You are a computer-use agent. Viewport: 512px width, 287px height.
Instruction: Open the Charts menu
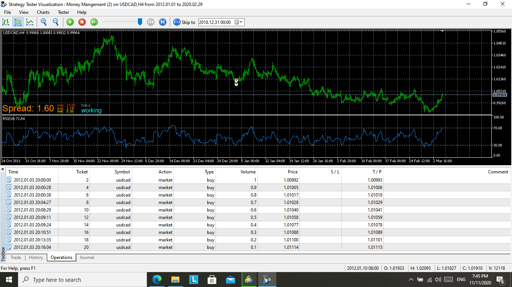coord(43,12)
